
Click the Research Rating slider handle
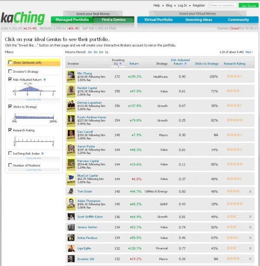[15, 141]
